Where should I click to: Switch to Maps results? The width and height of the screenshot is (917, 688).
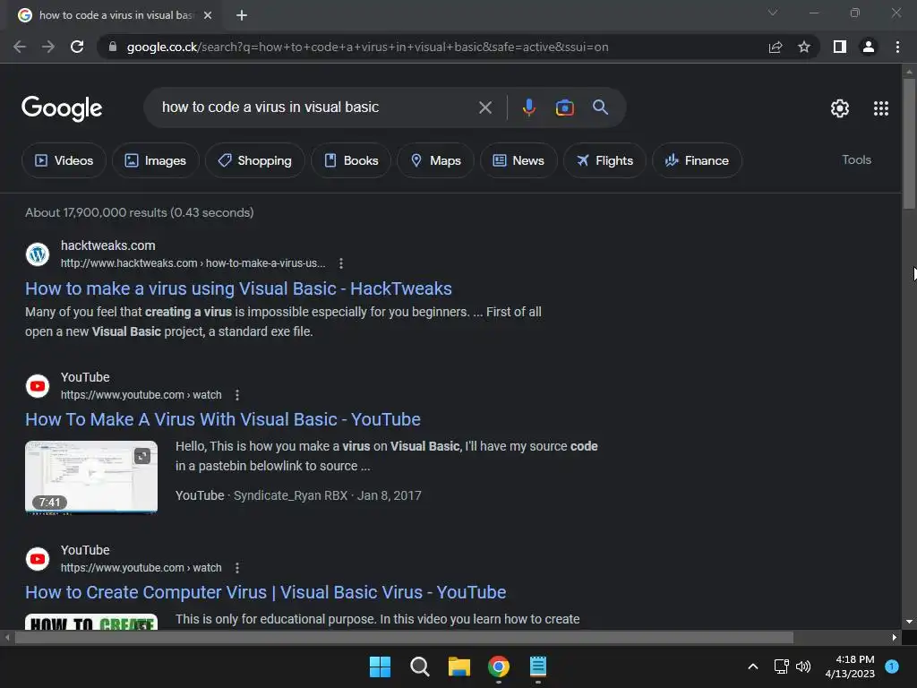tap(436, 160)
